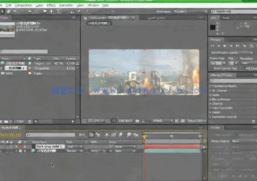Toggle loop option in Preview panel
The width and height of the screenshot is (257, 181).
[x=252, y=46]
